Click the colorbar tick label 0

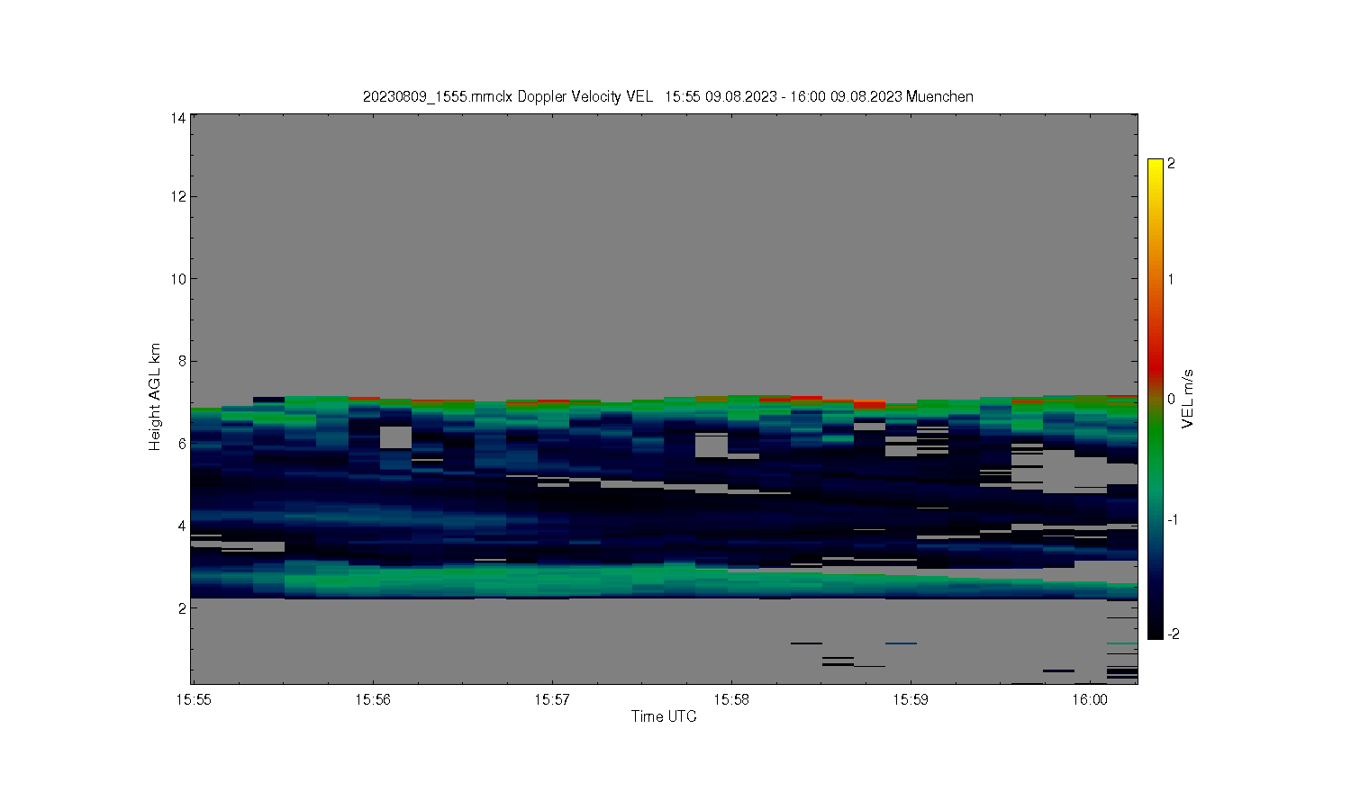(1171, 399)
